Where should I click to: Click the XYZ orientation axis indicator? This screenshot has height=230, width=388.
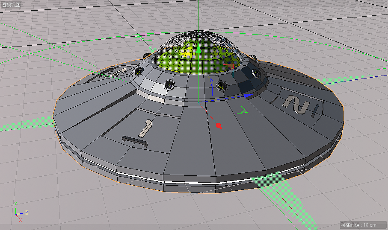tap(21, 212)
